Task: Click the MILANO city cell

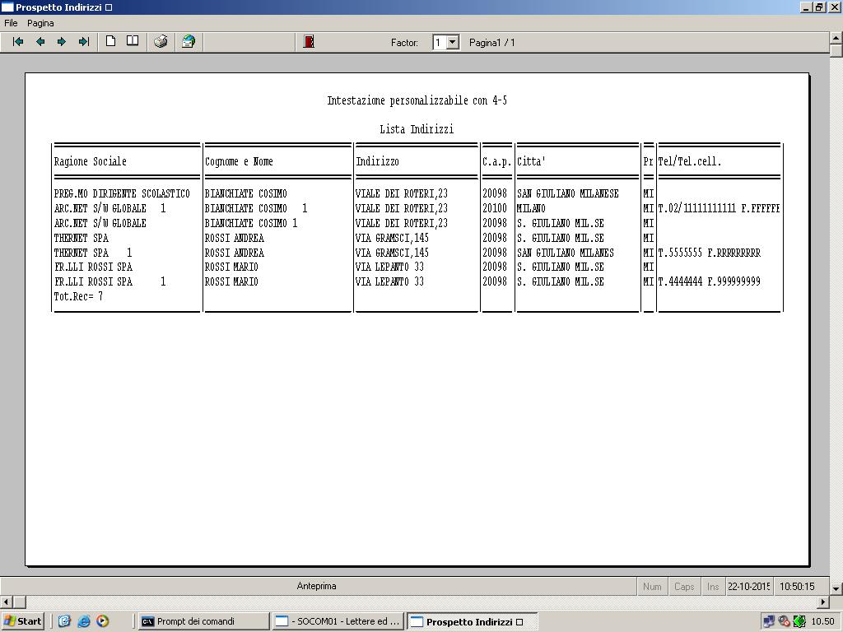Action: [x=531, y=208]
